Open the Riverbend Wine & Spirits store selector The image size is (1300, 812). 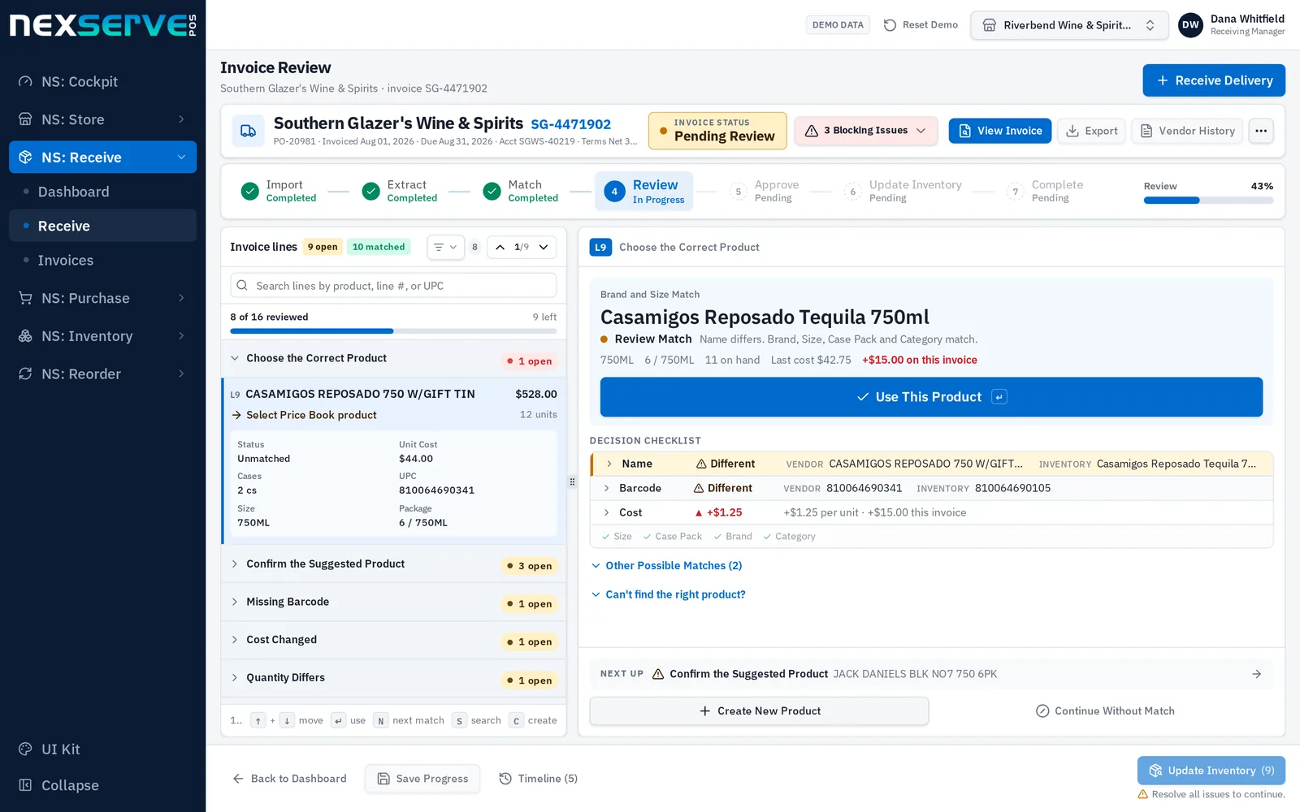(1068, 25)
